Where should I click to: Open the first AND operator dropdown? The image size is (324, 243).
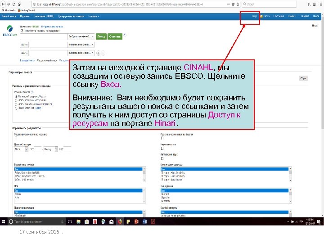24,45
